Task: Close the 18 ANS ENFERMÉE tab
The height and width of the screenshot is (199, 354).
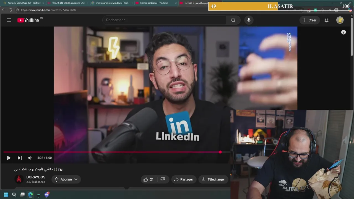Action: click(x=87, y=3)
